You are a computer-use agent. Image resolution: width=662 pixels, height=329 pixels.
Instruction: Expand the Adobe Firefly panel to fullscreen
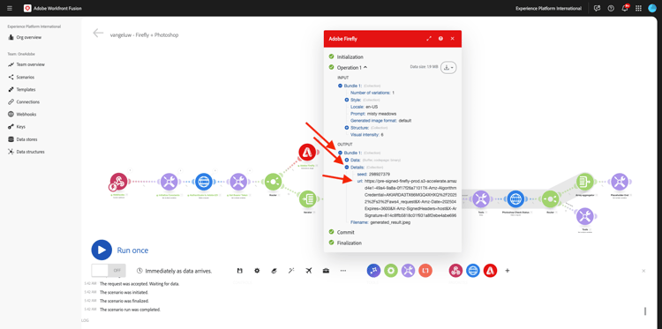(x=429, y=39)
